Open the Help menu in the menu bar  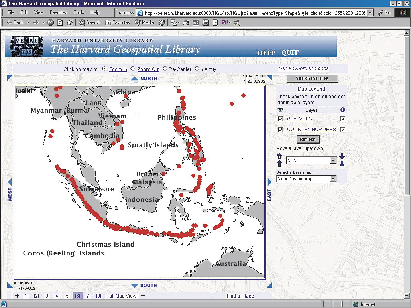(x=95, y=12)
